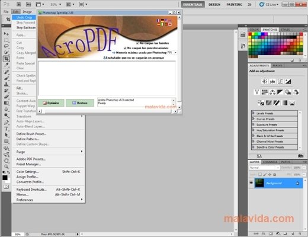Hide the Background layer with eye icon
308x237 pixels.
(x=251, y=182)
